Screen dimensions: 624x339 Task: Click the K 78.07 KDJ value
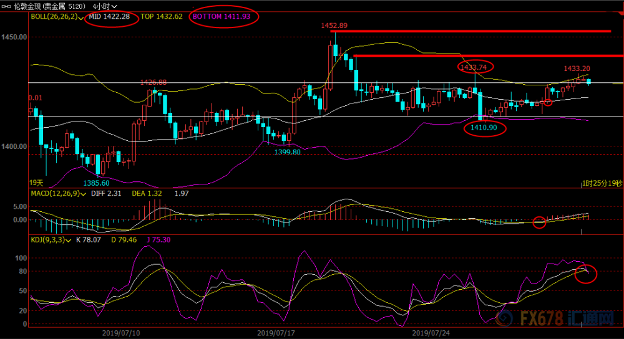[89, 240]
